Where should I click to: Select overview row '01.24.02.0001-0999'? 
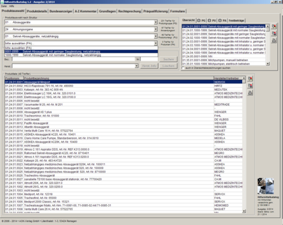pos(224,34)
